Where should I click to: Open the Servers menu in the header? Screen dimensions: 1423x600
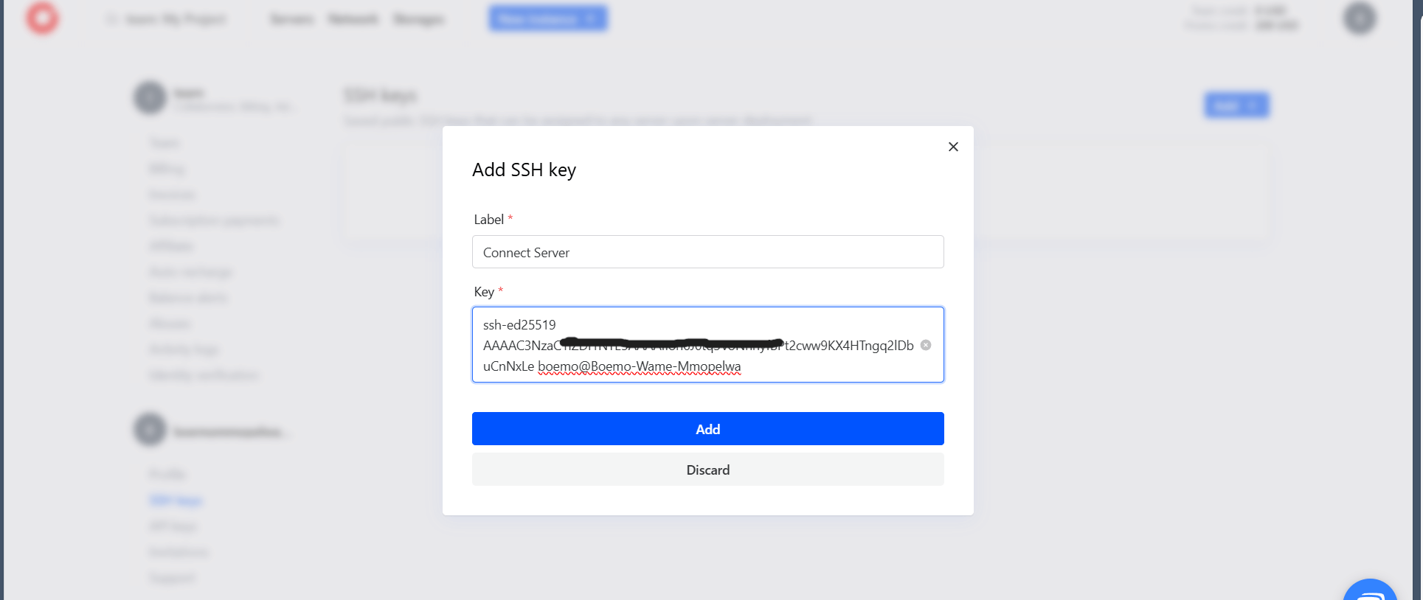[291, 19]
